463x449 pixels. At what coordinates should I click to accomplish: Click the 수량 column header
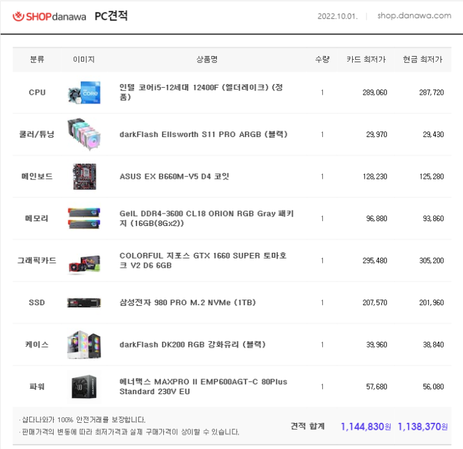pyautogui.click(x=322, y=59)
